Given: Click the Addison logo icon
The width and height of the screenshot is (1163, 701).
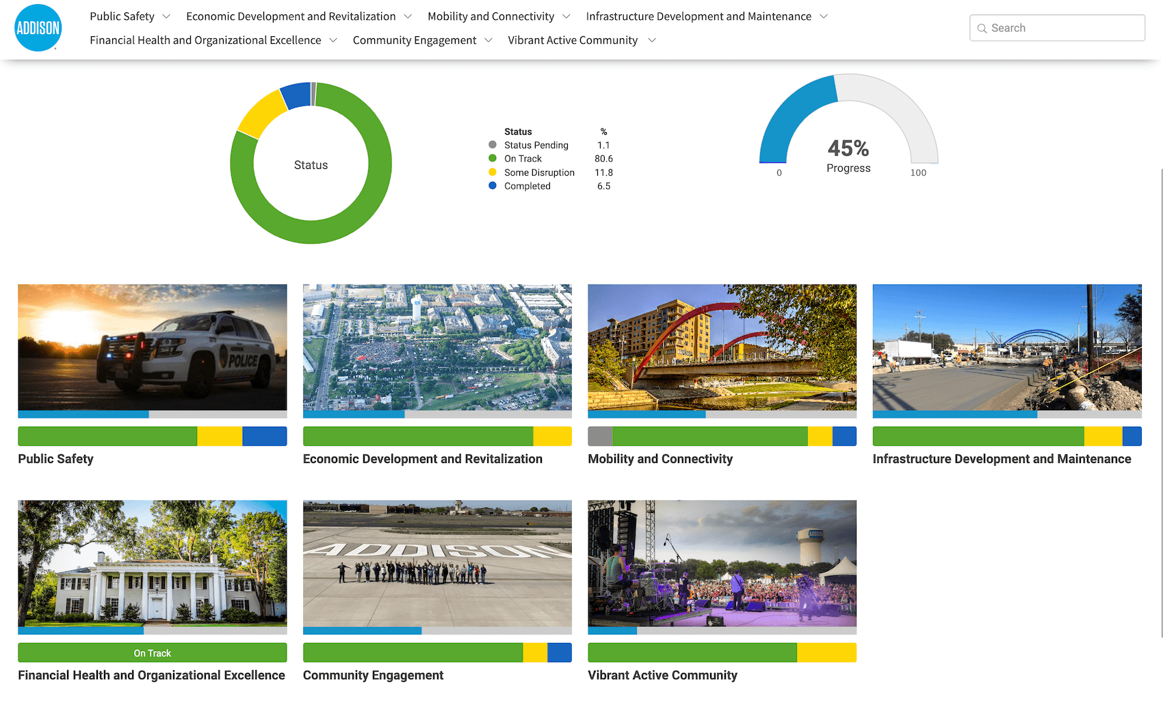Looking at the screenshot, I should click(x=38, y=28).
